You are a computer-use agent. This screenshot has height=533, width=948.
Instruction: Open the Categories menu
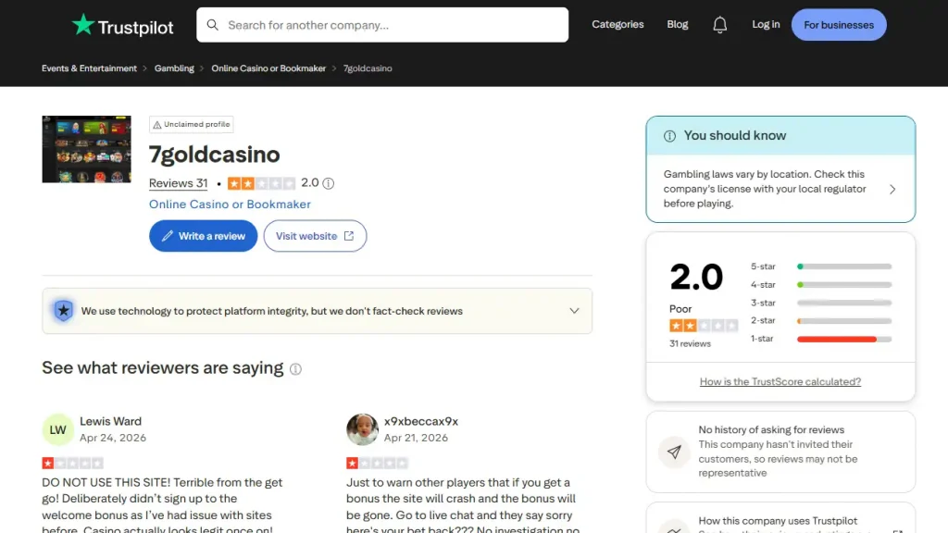[x=617, y=25]
